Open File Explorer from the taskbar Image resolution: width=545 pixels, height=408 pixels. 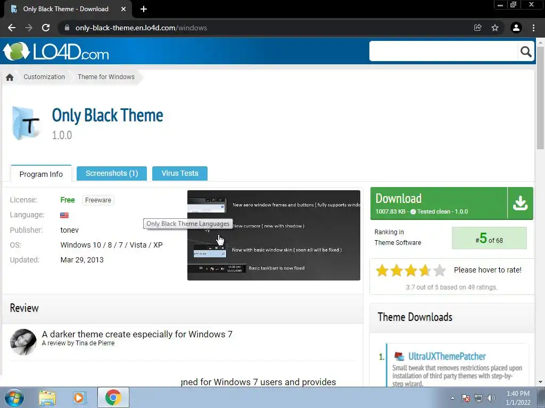point(47,397)
